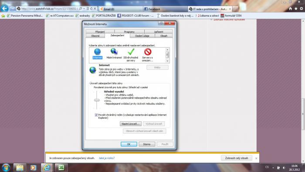Open favorites star icon at top right

tap(296, 9)
